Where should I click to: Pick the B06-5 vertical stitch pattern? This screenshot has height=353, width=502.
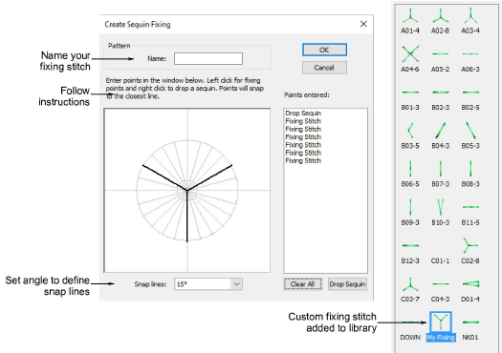[x=410, y=174]
